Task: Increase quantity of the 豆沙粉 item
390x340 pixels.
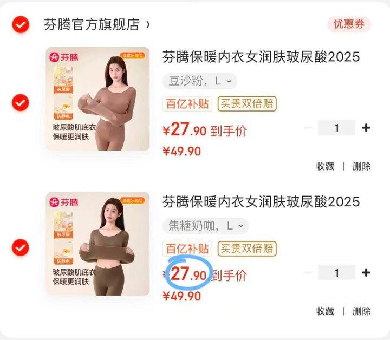Action: [366, 128]
